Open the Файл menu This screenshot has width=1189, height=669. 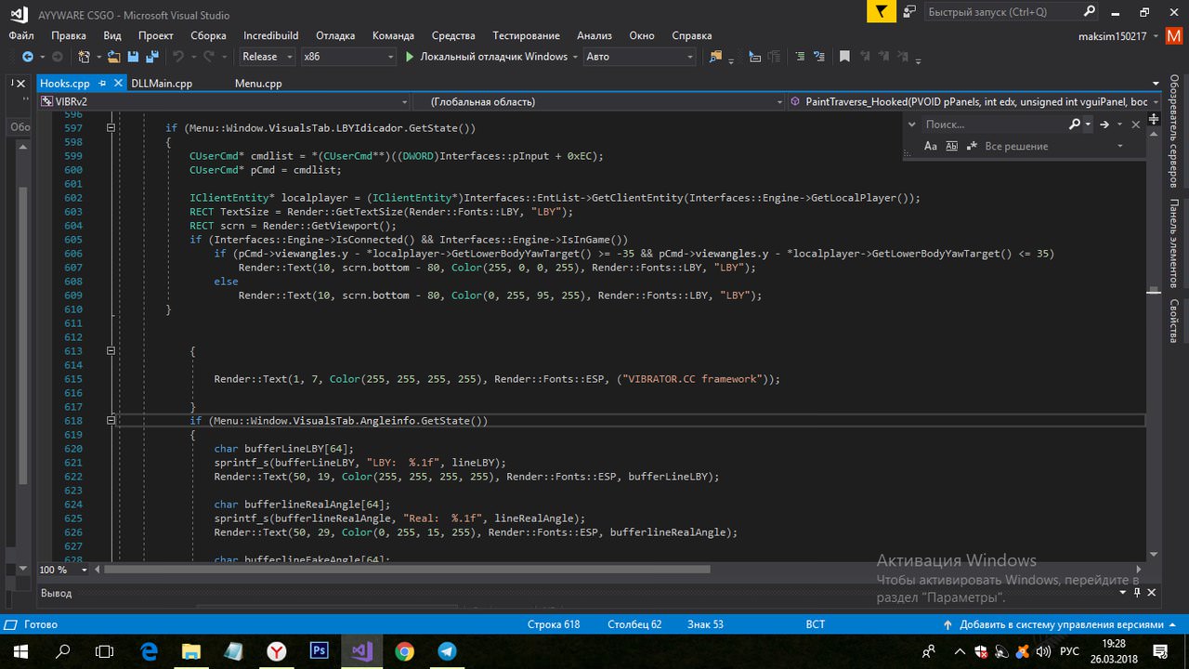(x=21, y=35)
